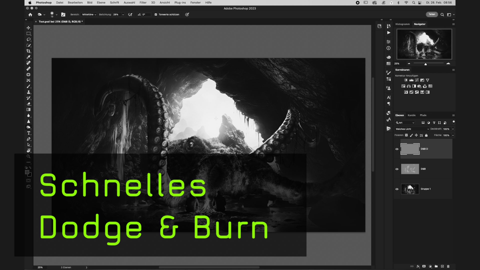Add a Curves adjustment from Korrekturen
The width and height of the screenshot is (480, 270).
pos(416,80)
